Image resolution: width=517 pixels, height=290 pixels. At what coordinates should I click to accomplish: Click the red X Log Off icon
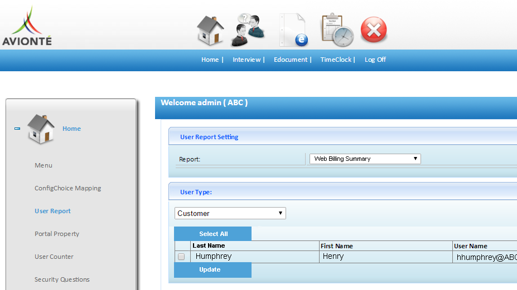tap(374, 30)
